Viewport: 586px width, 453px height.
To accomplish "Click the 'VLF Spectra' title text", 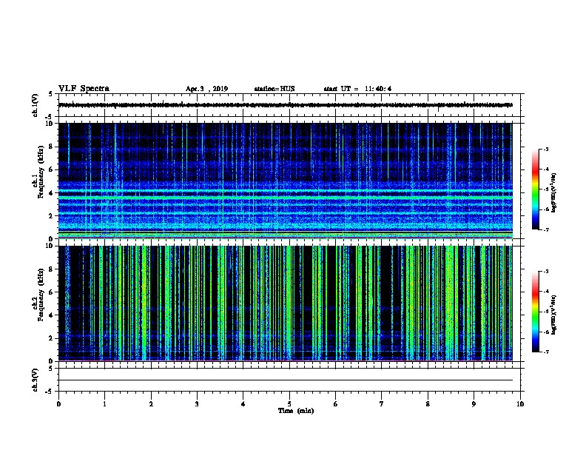I will coord(84,89).
